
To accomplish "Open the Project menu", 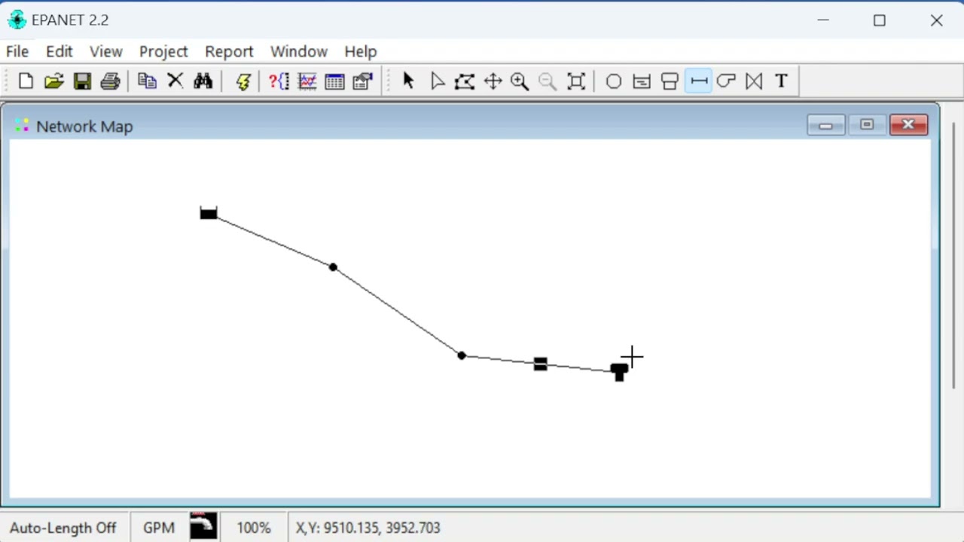I will click(x=163, y=51).
